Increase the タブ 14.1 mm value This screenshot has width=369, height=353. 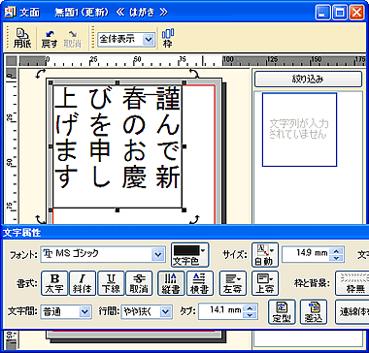click(250, 308)
